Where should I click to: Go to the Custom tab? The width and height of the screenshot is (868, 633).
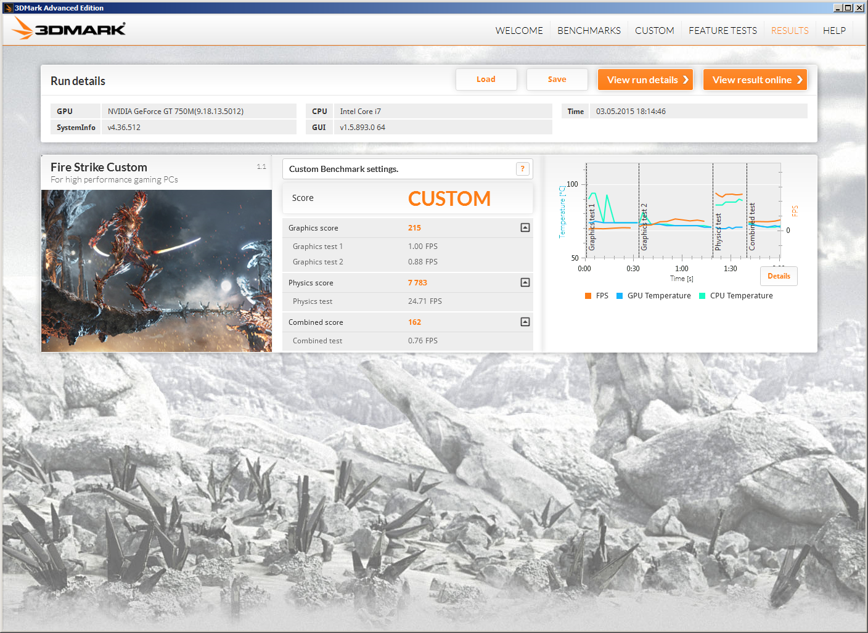(654, 31)
